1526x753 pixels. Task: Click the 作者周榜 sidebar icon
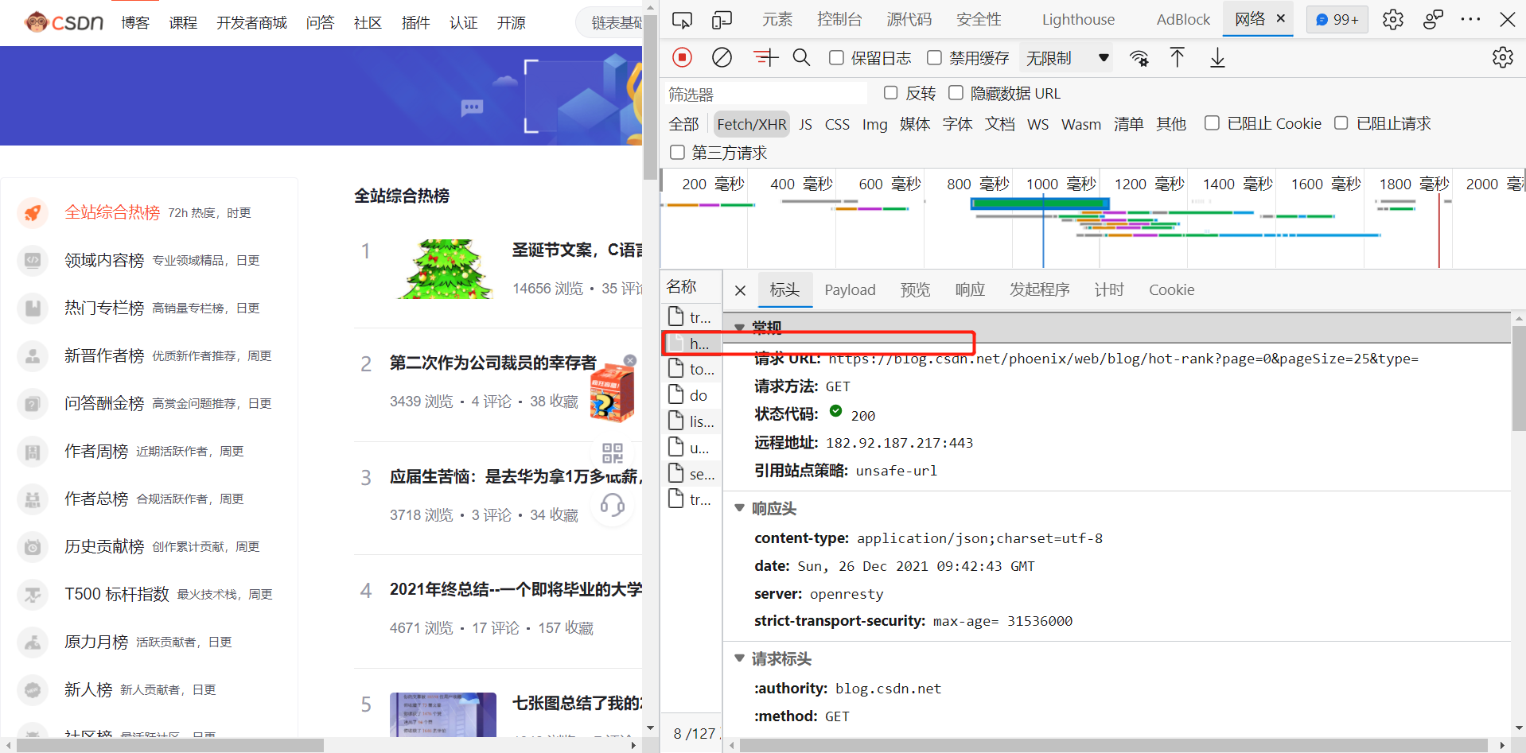click(33, 451)
